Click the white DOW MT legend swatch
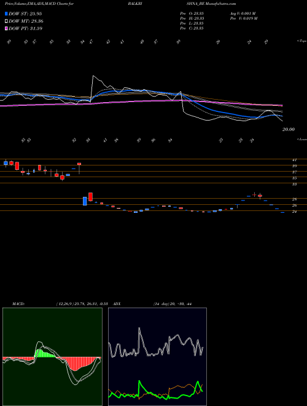 (6, 22)
